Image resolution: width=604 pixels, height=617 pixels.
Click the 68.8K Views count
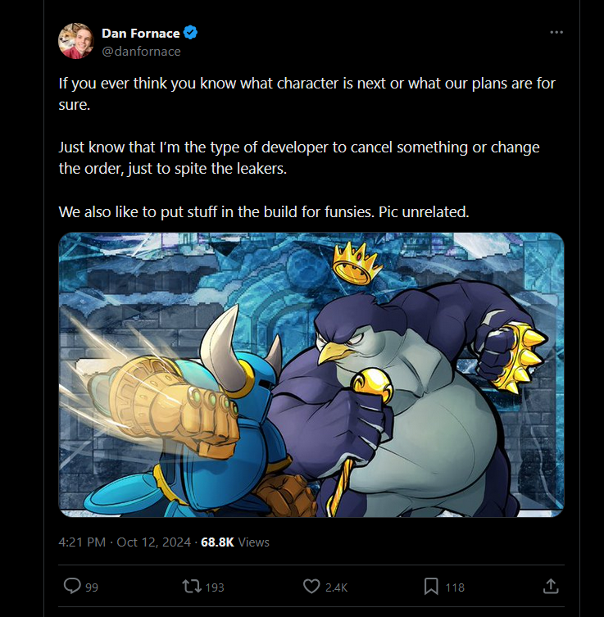(234, 542)
